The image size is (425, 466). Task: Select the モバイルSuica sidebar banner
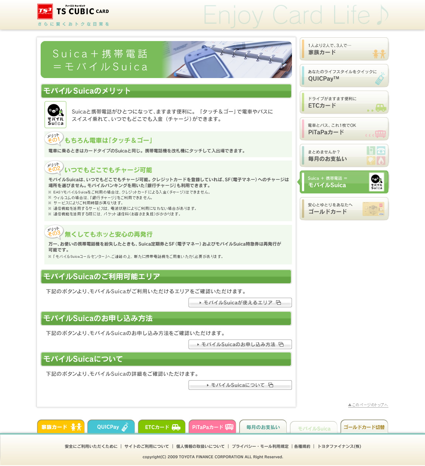(x=344, y=182)
